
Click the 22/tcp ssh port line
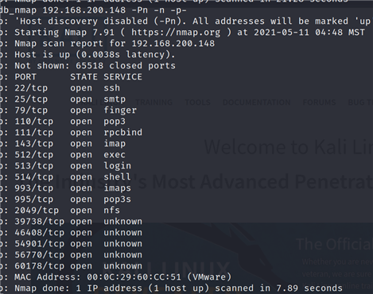68,88
